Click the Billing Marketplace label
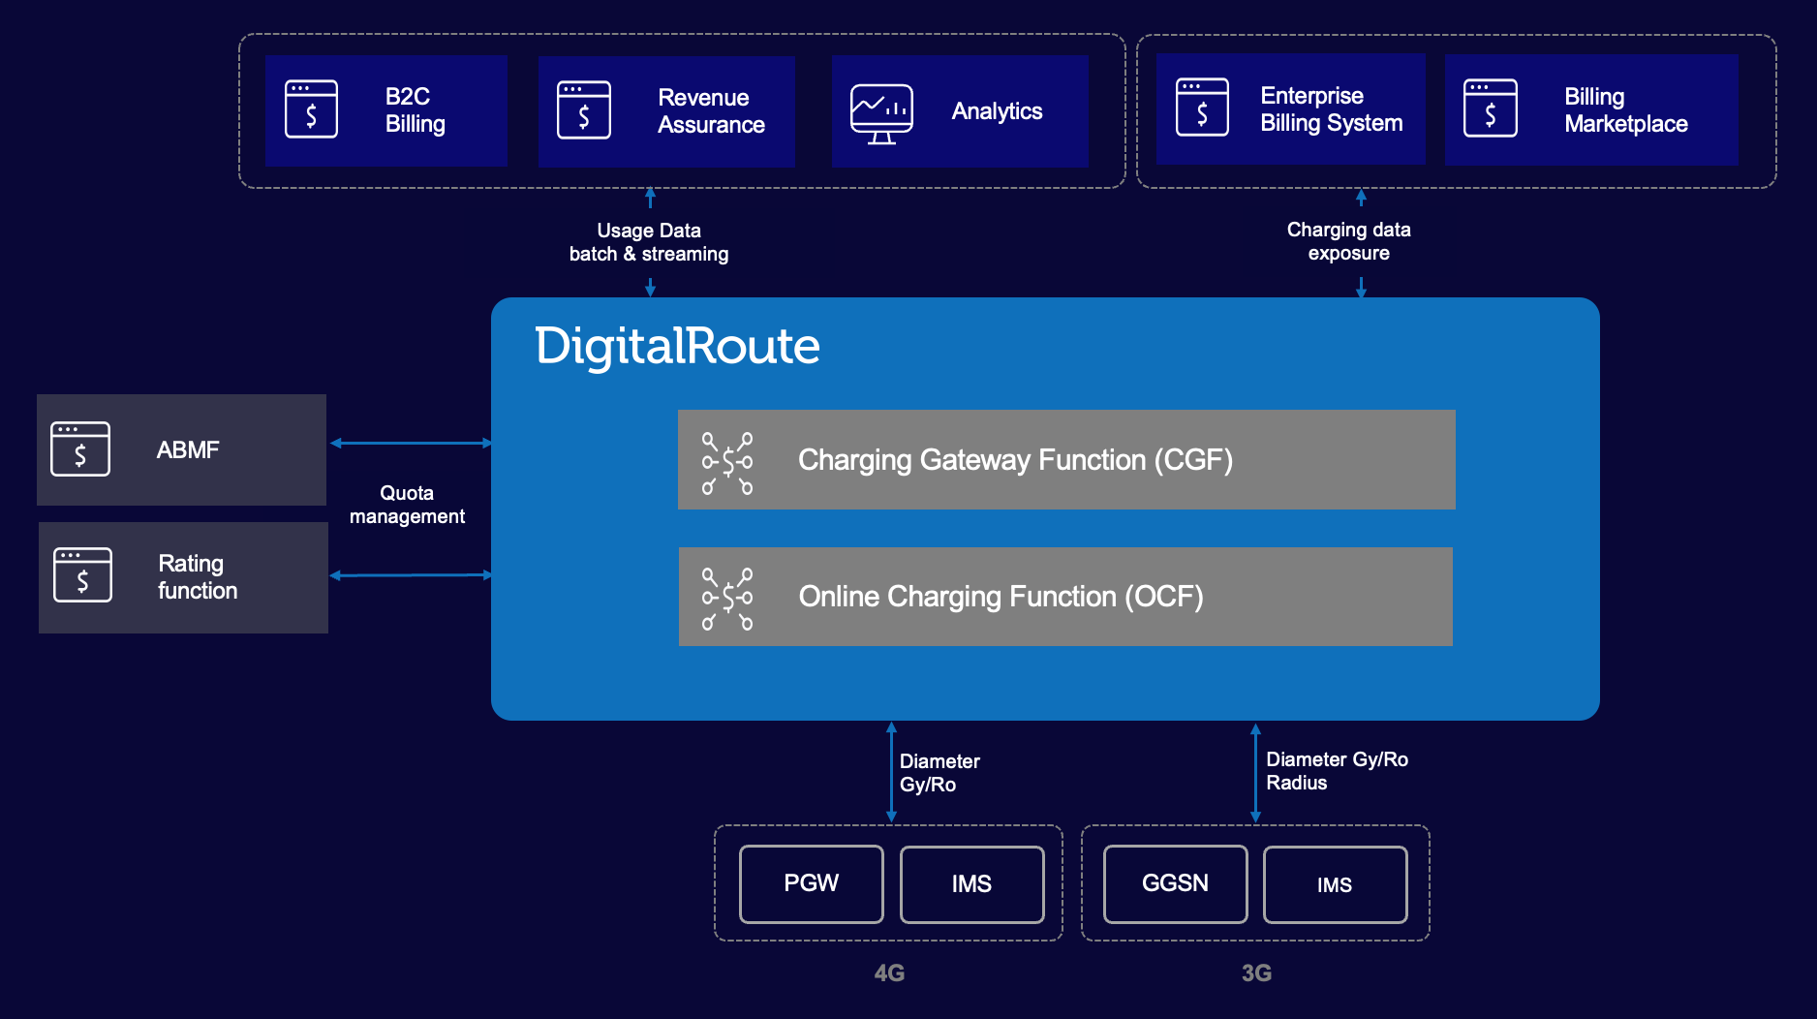Screen dimensions: 1817x1019 [1626, 110]
